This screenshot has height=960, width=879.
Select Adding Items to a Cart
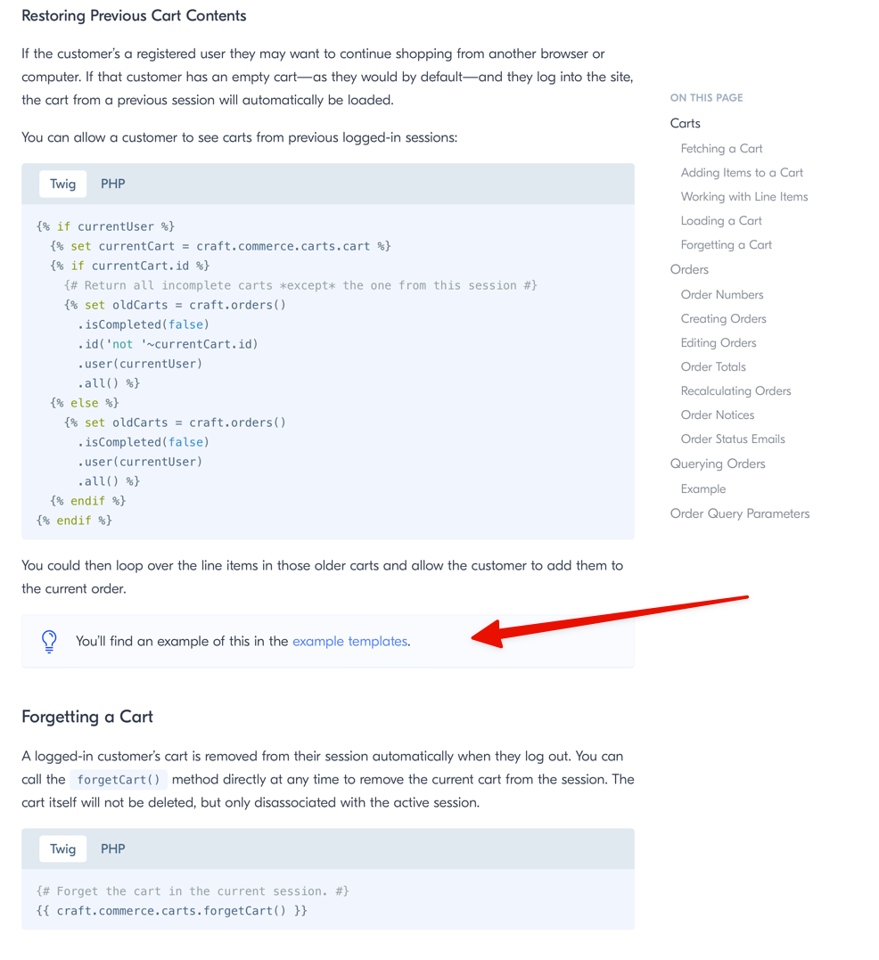[741, 172]
